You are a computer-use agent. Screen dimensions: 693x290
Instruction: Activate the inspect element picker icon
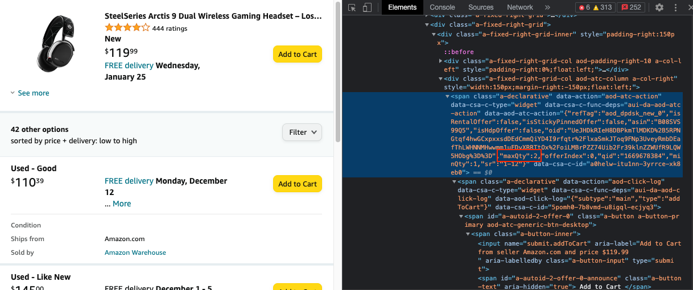pyautogui.click(x=352, y=7)
